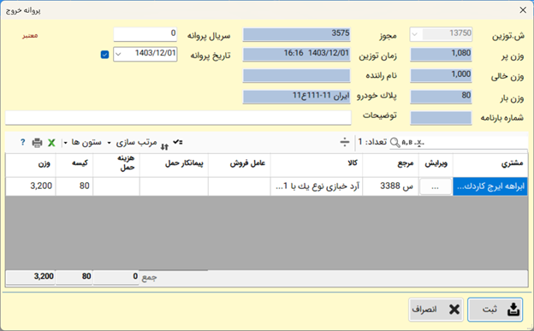Screen dimensions: 534x331
Task: Click the هزینه حمل column header
Action: (116, 165)
